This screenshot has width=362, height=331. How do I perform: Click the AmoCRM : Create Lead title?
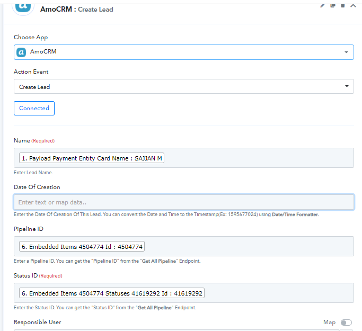tap(77, 9)
